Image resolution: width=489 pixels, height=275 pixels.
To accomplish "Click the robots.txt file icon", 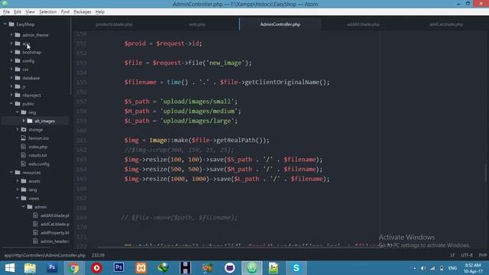I will click(x=23, y=155).
